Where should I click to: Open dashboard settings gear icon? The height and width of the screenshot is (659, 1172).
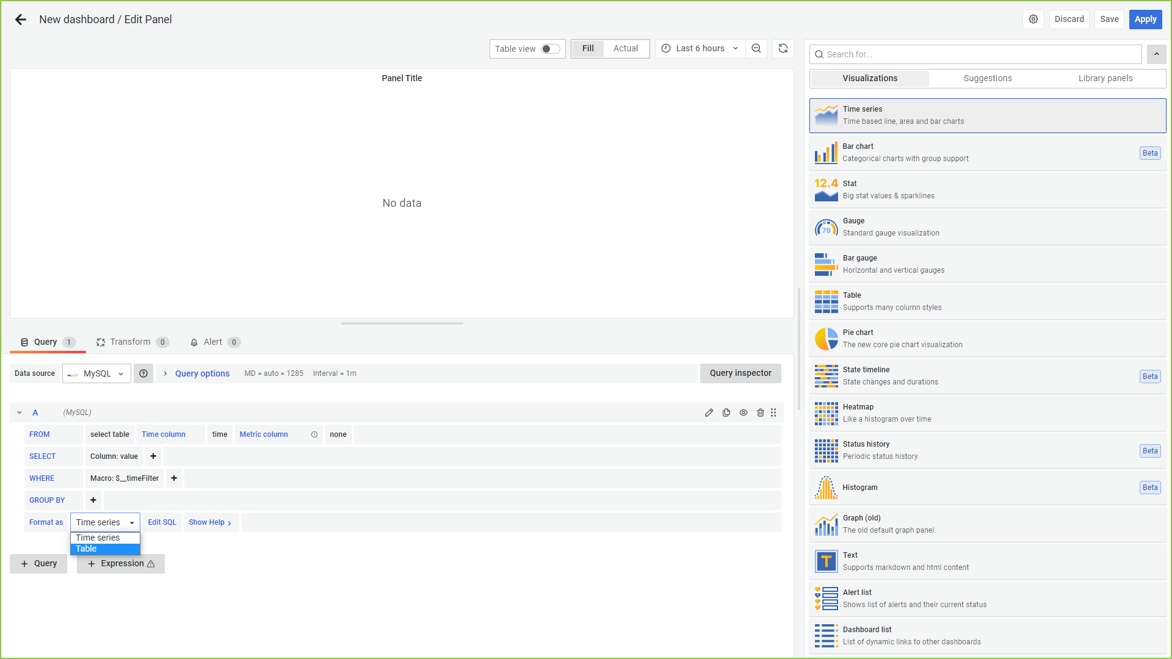point(1033,20)
